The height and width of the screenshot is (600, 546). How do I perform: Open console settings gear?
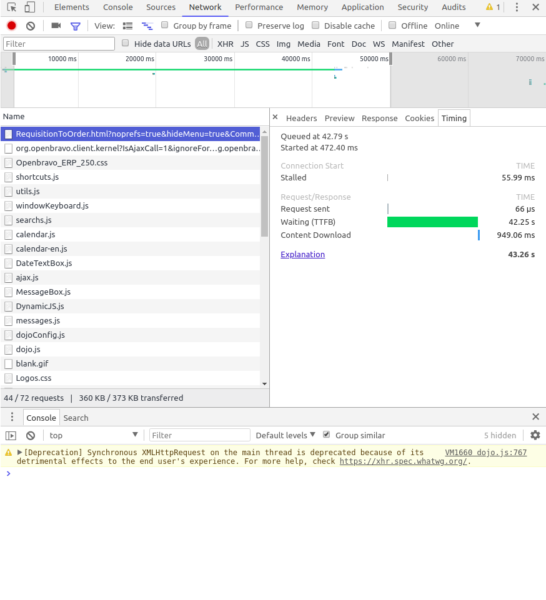[x=535, y=435]
